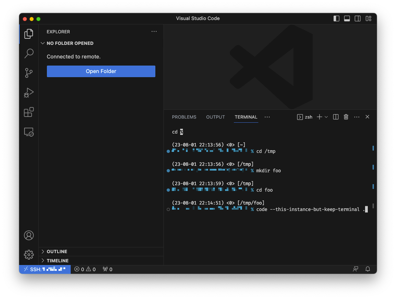Open the Explorer view in activity bar
This screenshot has width=396, height=299.
pyautogui.click(x=29, y=34)
